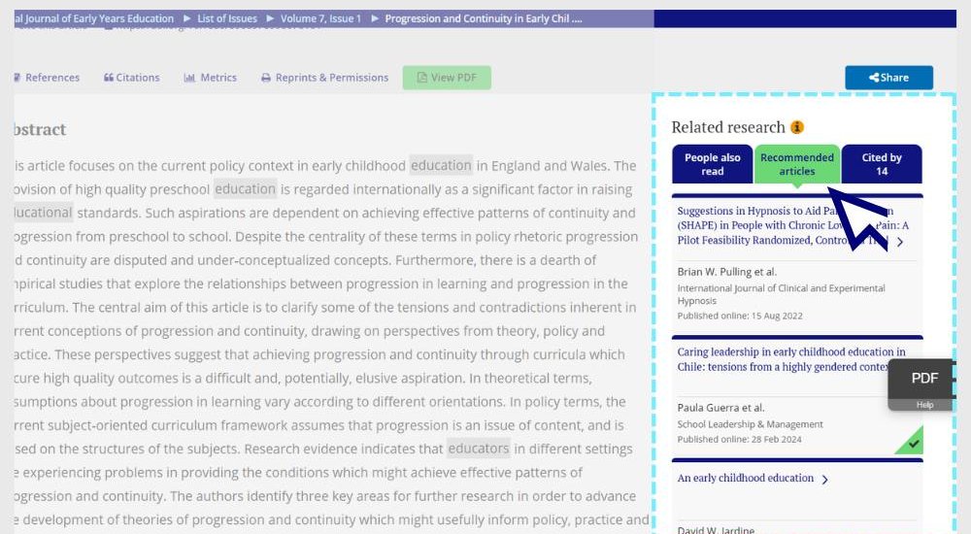Click School Leadership & Management journal name

(x=750, y=424)
